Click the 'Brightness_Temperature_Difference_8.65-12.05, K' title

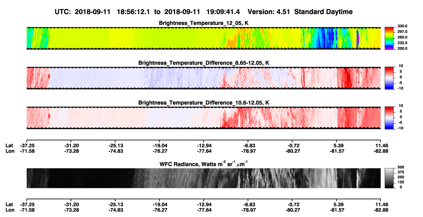[x=204, y=63]
